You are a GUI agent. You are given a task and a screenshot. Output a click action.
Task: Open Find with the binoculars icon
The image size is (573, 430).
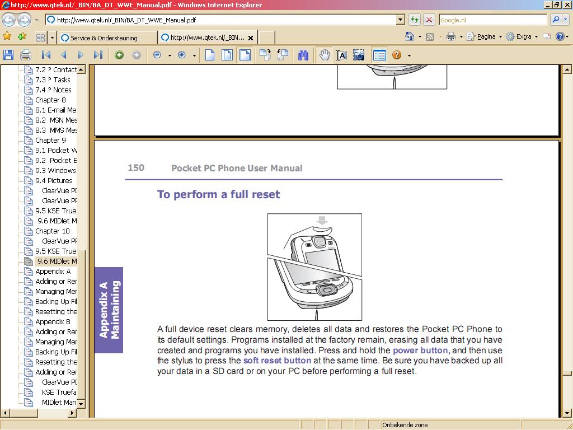(x=303, y=55)
